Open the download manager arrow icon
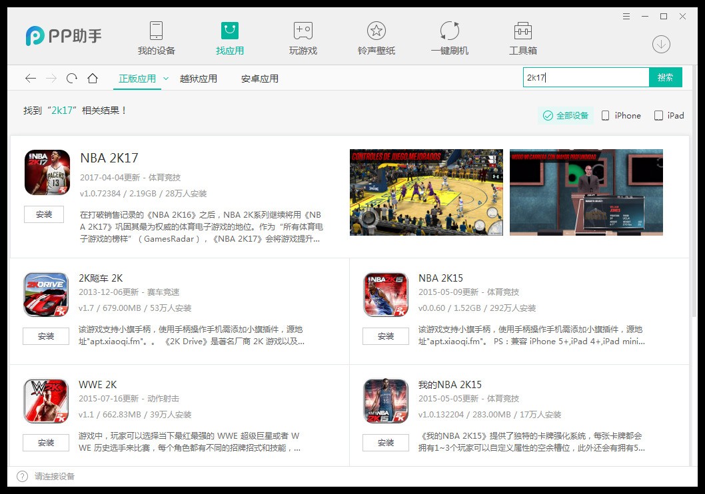The width and height of the screenshot is (705, 494). (x=661, y=45)
